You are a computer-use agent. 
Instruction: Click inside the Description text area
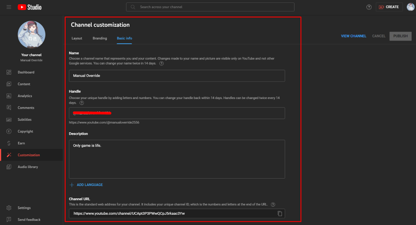pos(177,159)
